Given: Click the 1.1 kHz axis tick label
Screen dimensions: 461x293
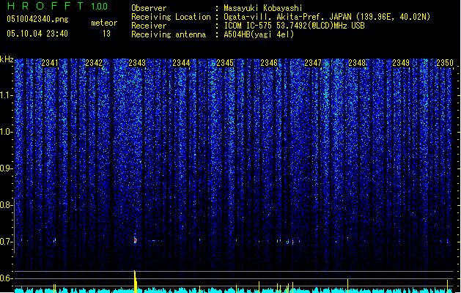Looking at the screenshot, I should [x=6, y=95].
